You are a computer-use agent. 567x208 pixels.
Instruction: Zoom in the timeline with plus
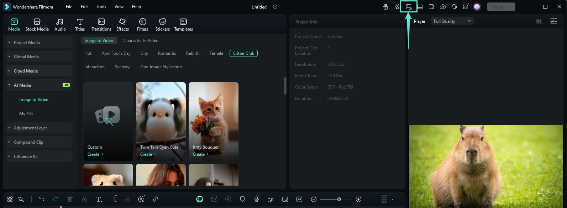[359, 199]
